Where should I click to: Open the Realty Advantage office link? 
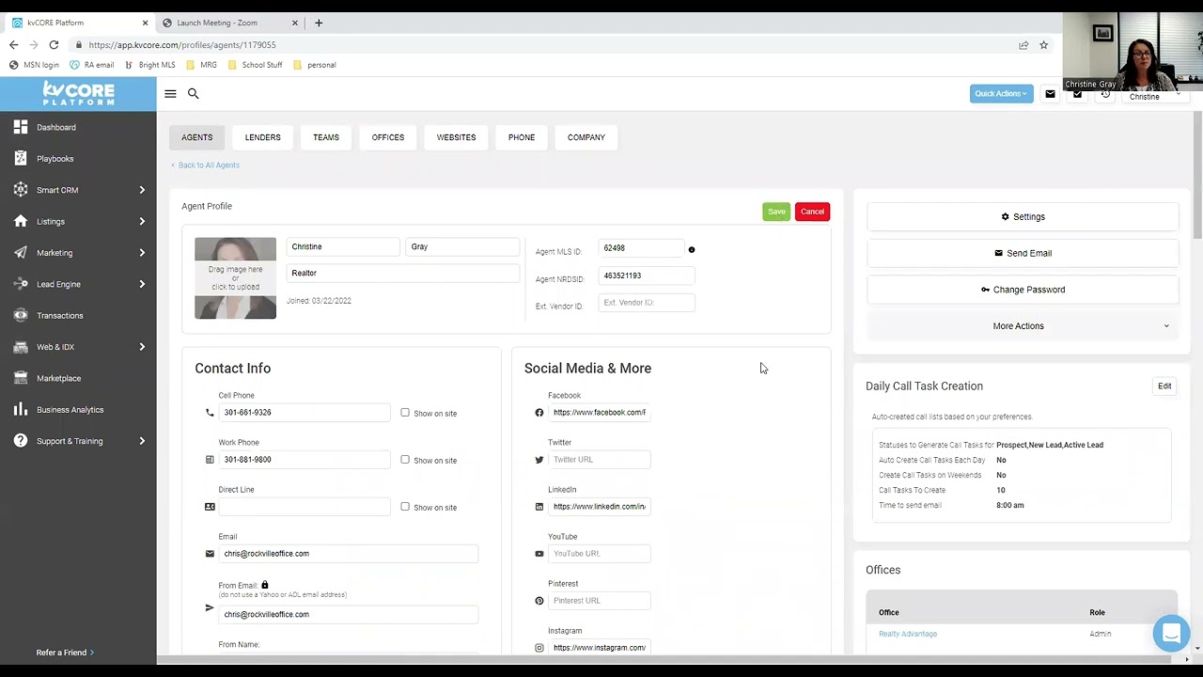908,634
